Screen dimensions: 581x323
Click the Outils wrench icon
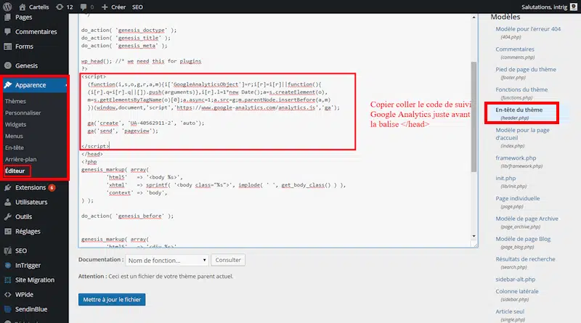coord(7,216)
